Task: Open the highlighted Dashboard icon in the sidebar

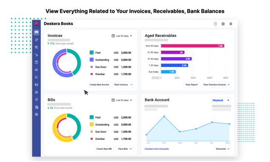Action: [x=36, y=32]
